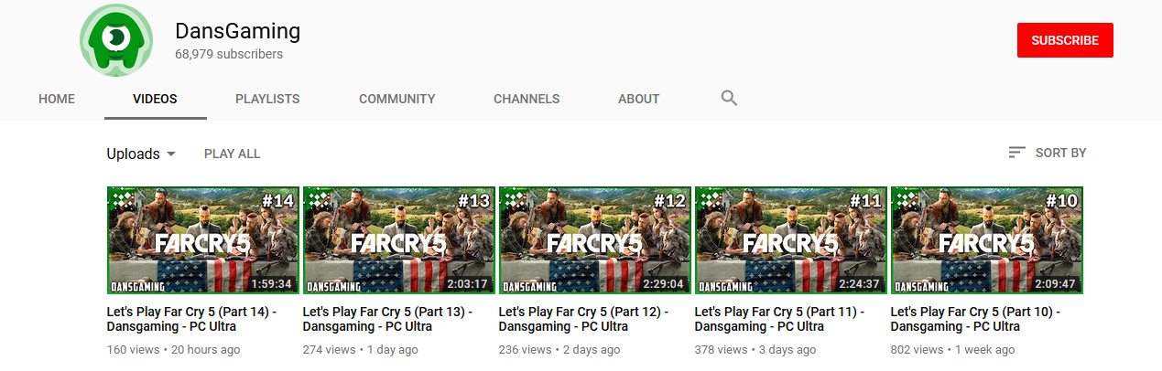Screen dimensions: 1162x371
Task: Click PLAY ALL button
Action: tap(233, 154)
